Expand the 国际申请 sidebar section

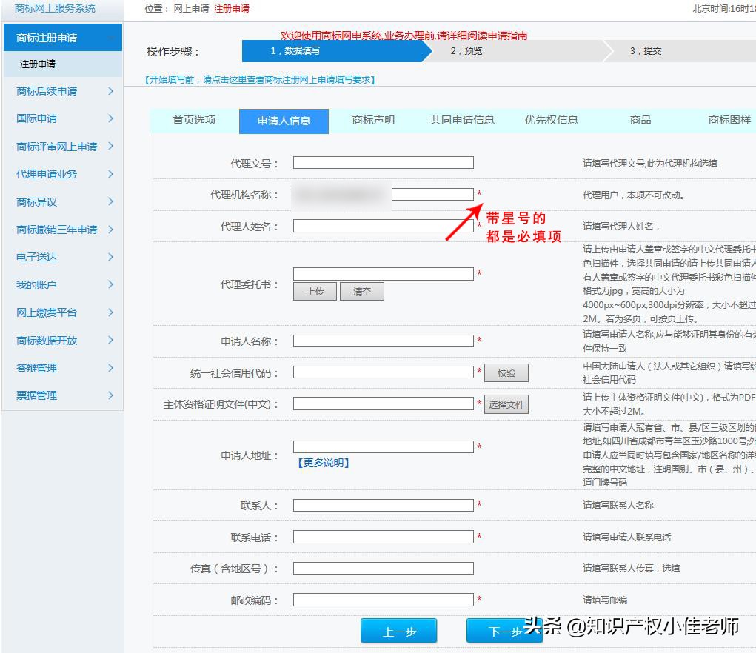coord(110,118)
